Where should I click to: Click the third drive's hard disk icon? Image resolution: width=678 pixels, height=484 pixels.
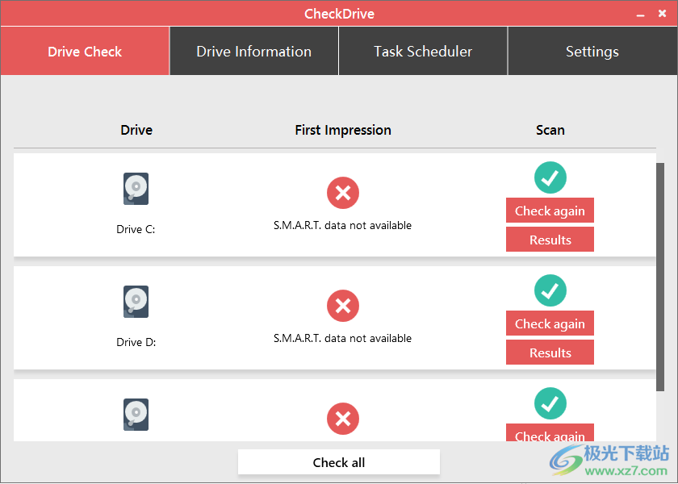click(x=136, y=415)
